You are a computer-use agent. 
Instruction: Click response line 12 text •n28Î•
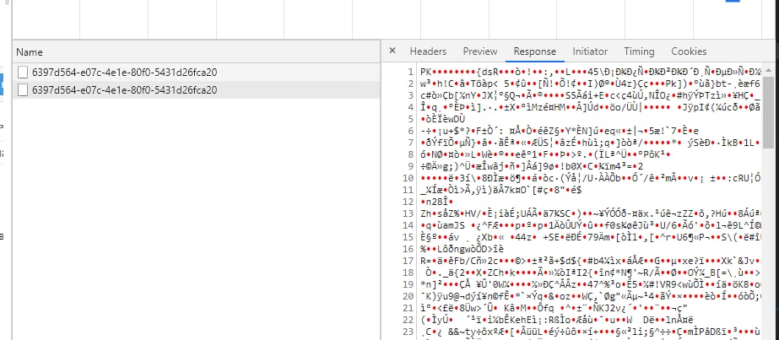pos(436,202)
